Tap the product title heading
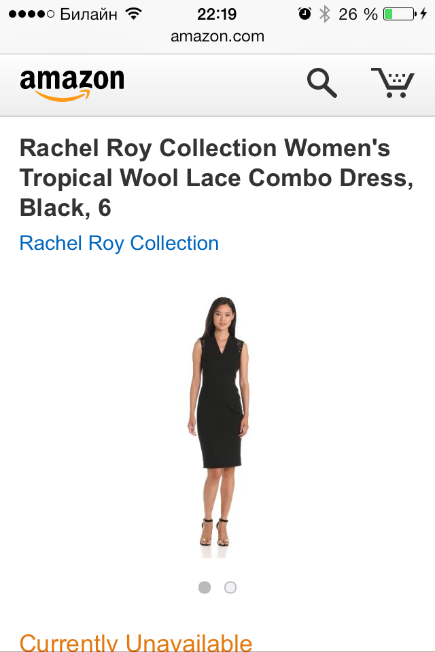This screenshot has height=652, width=435. click(x=216, y=178)
